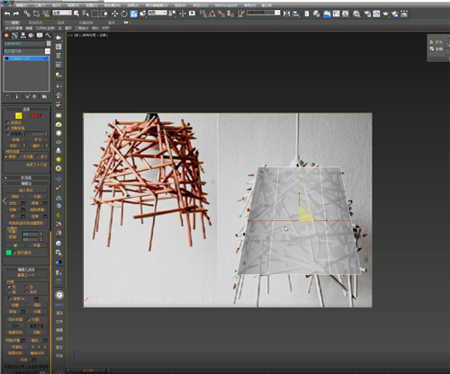Viewport: 450px width, 374px height.
Task: Click the green color swatch
Action: [9, 253]
